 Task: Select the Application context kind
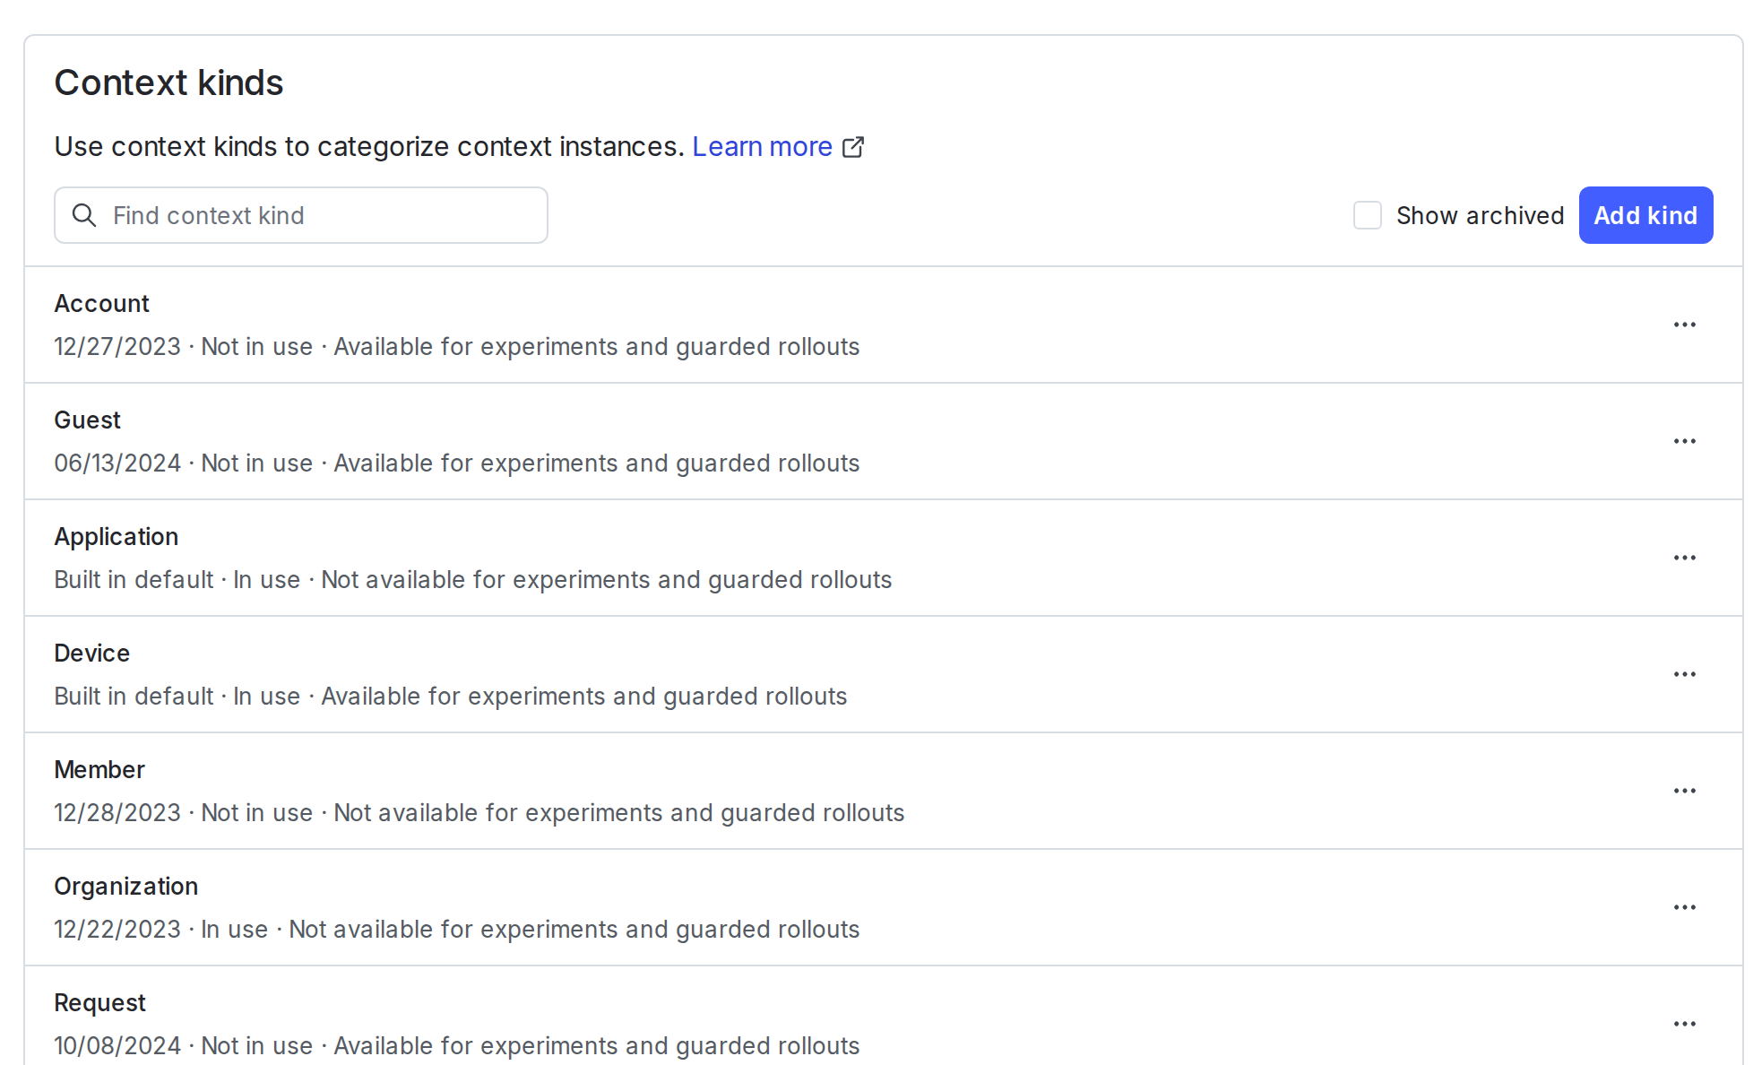pos(117,536)
